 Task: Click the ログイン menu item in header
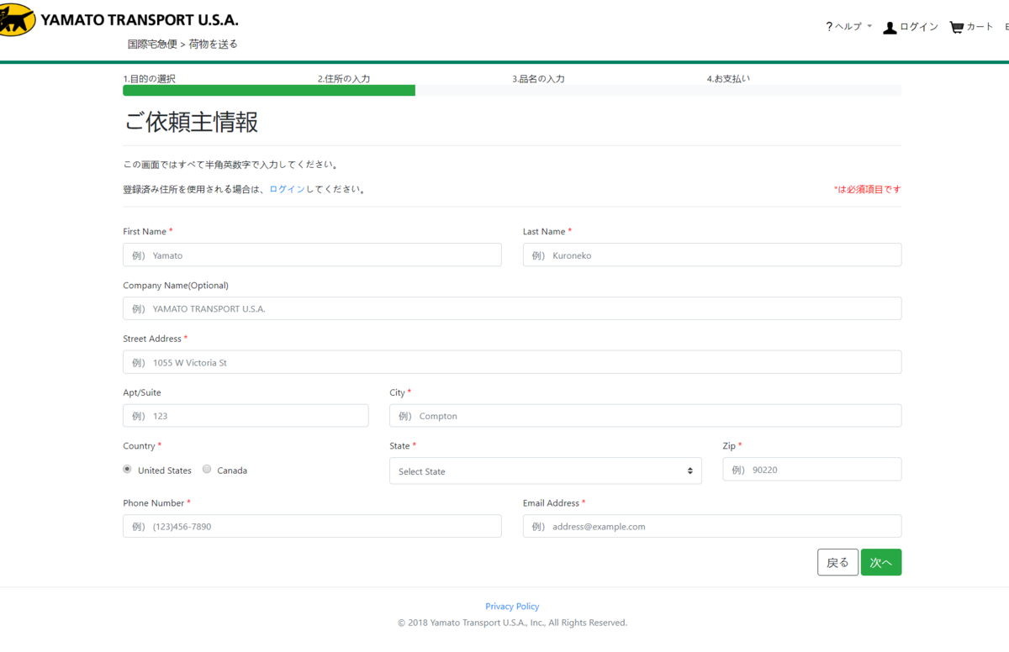click(x=919, y=27)
